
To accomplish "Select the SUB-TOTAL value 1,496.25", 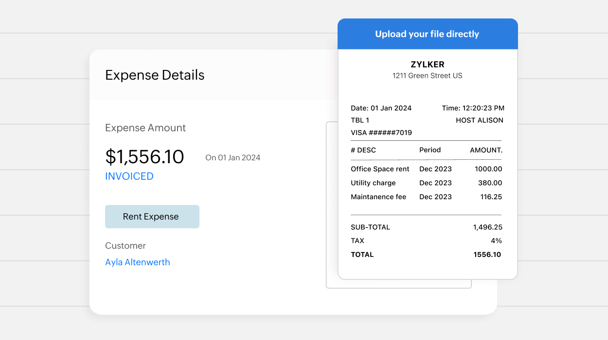I will coord(487,227).
